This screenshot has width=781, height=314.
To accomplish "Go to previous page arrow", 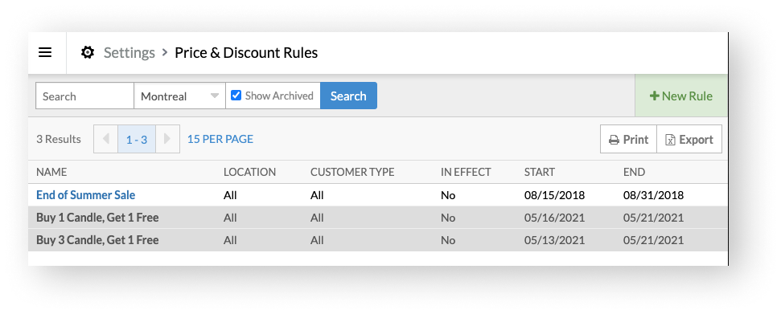I will pos(105,139).
